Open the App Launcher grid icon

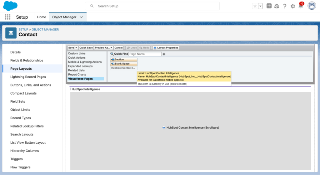pyautogui.click(x=8, y=17)
